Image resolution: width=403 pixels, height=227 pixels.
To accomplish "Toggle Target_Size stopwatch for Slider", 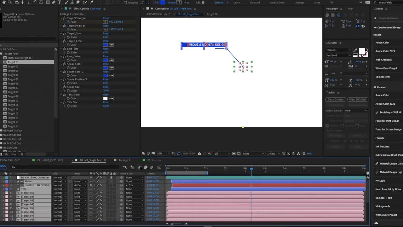I will tap(68, 37).
